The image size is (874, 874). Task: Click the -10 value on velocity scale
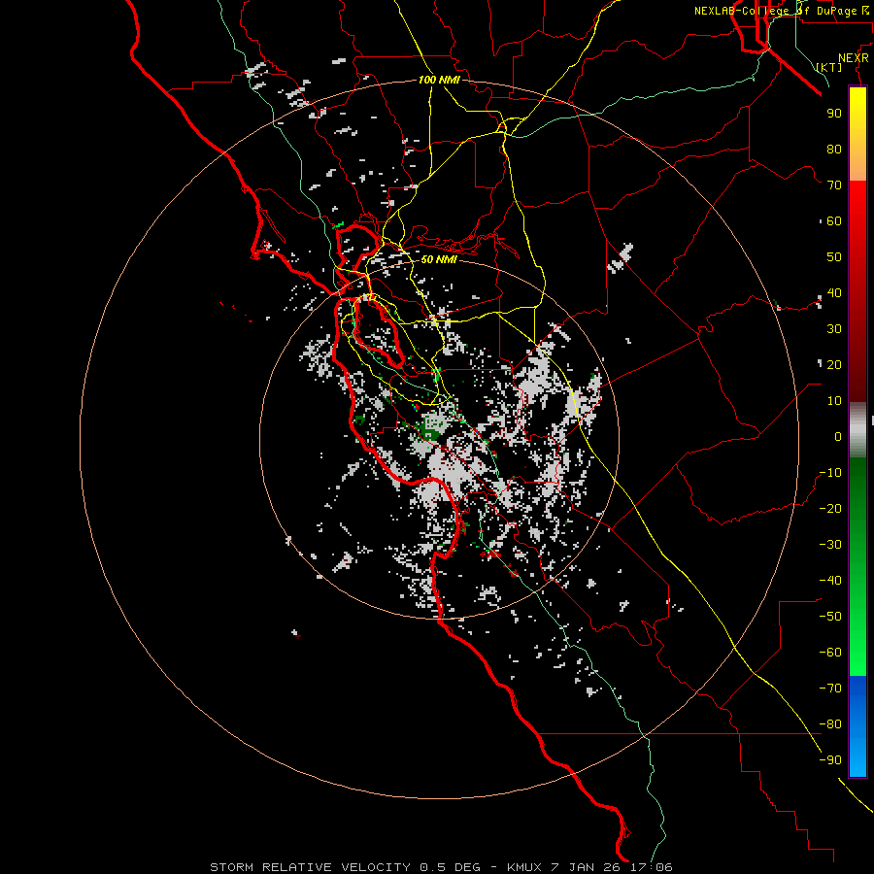(x=830, y=473)
